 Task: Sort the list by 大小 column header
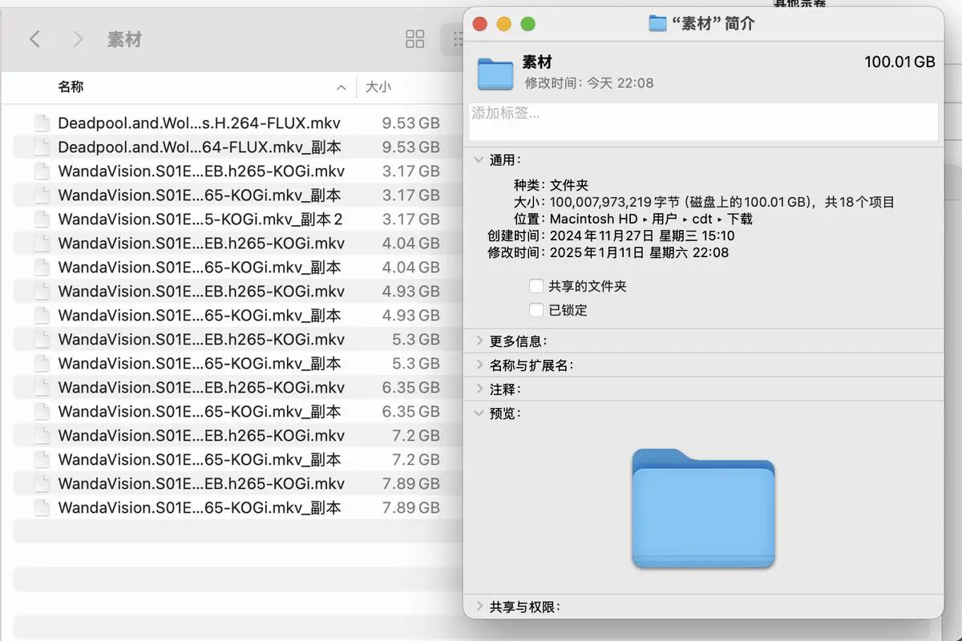tap(378, 87)
